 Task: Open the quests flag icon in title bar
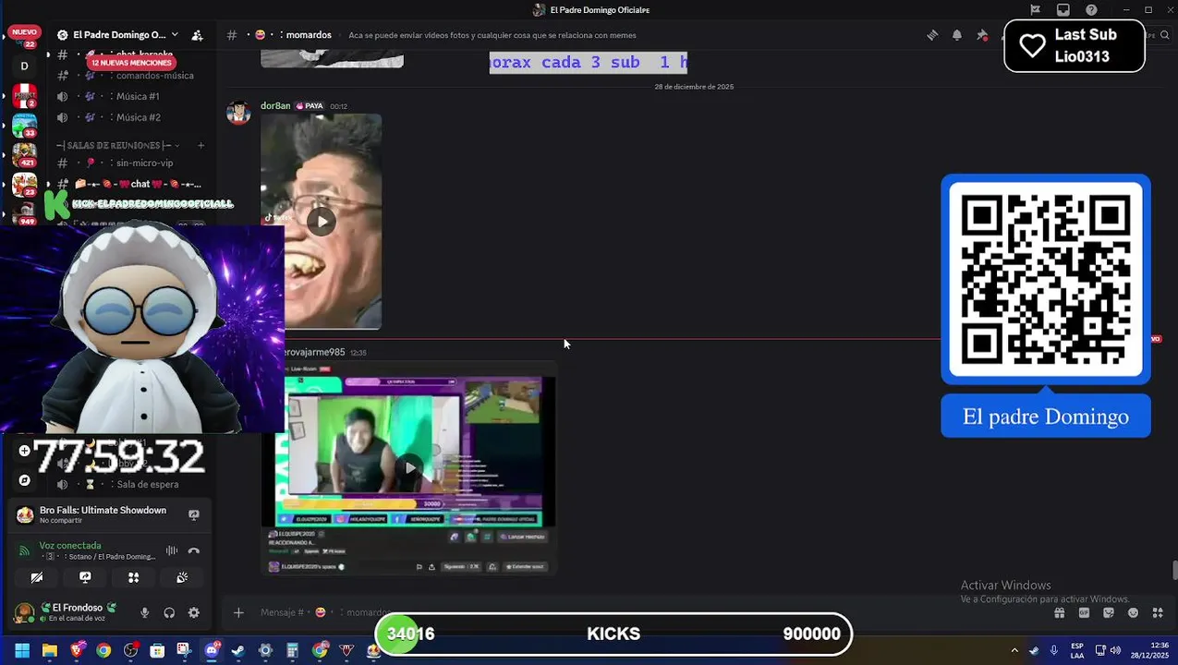click(1036, 10)
